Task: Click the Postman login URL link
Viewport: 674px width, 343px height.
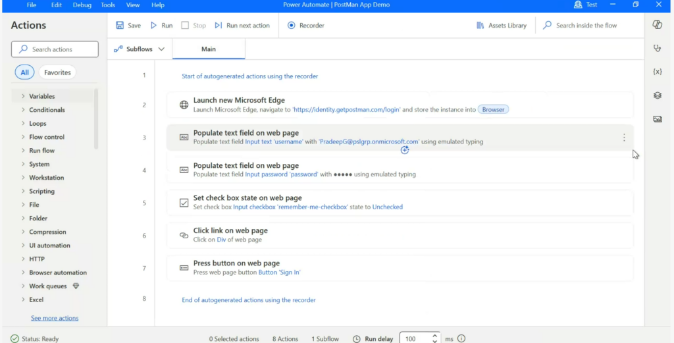Action: pyautogui.click(x=346, y=109)
